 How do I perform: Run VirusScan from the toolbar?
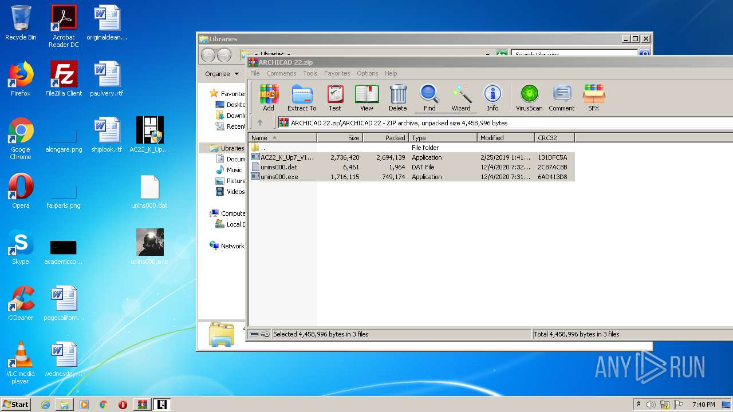(x=529, y=98)
